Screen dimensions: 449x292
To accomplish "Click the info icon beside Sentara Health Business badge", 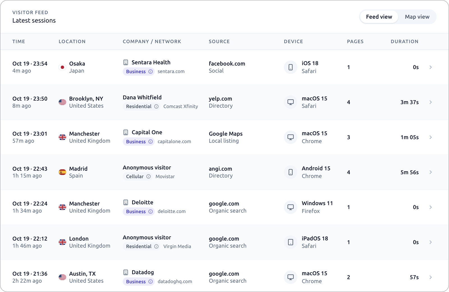I will (x=151, y=72).
